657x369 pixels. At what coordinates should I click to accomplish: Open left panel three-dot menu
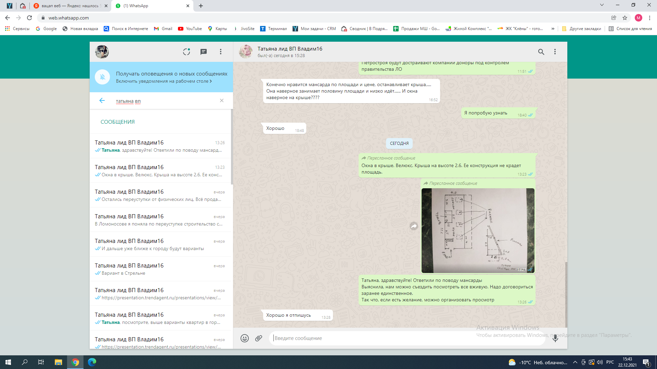tap(221, 52)
